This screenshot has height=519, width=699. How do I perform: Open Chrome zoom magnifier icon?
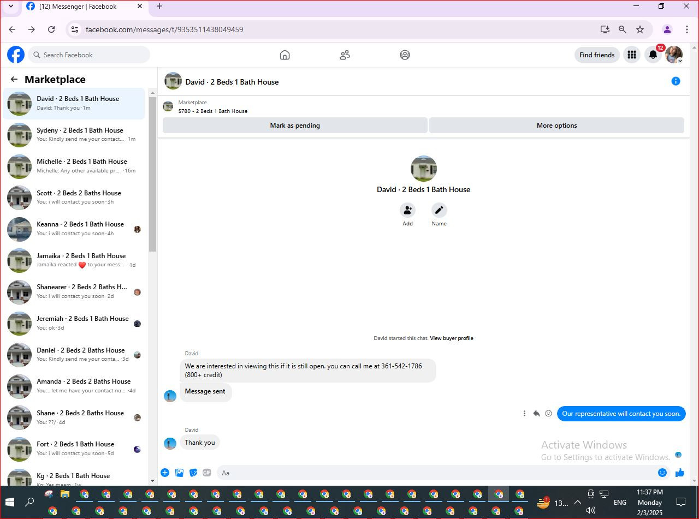click(623, 29)
